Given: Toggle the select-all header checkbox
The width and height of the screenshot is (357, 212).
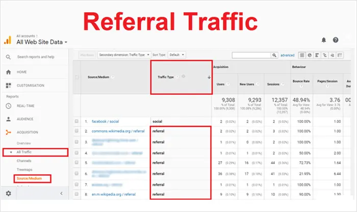Looking at the screenshot, I should tap(76, 77).
